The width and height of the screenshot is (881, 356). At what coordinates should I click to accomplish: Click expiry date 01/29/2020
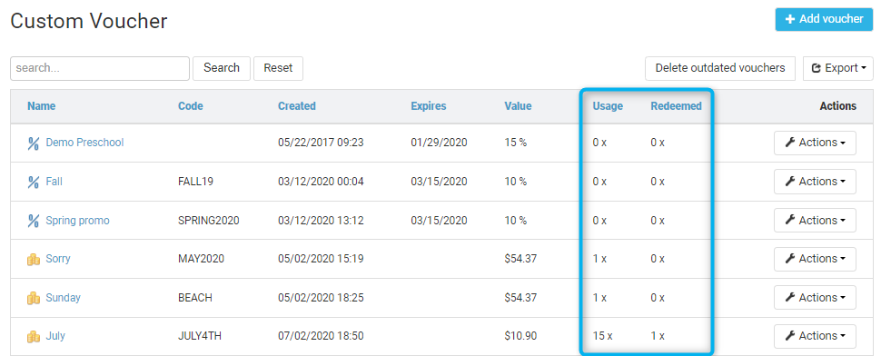(x=439, y=143)
